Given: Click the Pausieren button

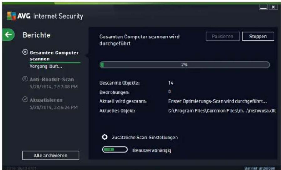Looking at the screenshot, I should click(223, 36).
